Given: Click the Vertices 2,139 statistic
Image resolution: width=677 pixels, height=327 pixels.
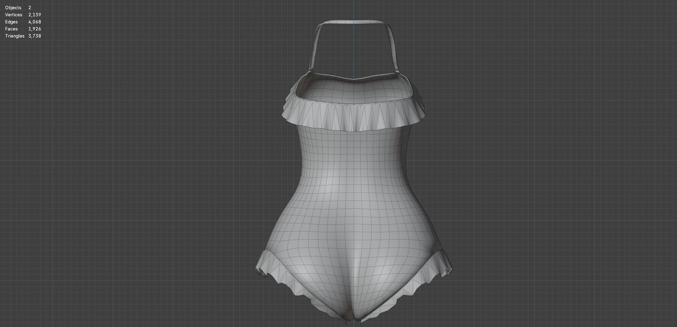Looking at the screenshot, I should click(23, 15).
